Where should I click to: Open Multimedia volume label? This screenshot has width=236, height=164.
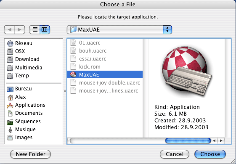click(29, 67)
